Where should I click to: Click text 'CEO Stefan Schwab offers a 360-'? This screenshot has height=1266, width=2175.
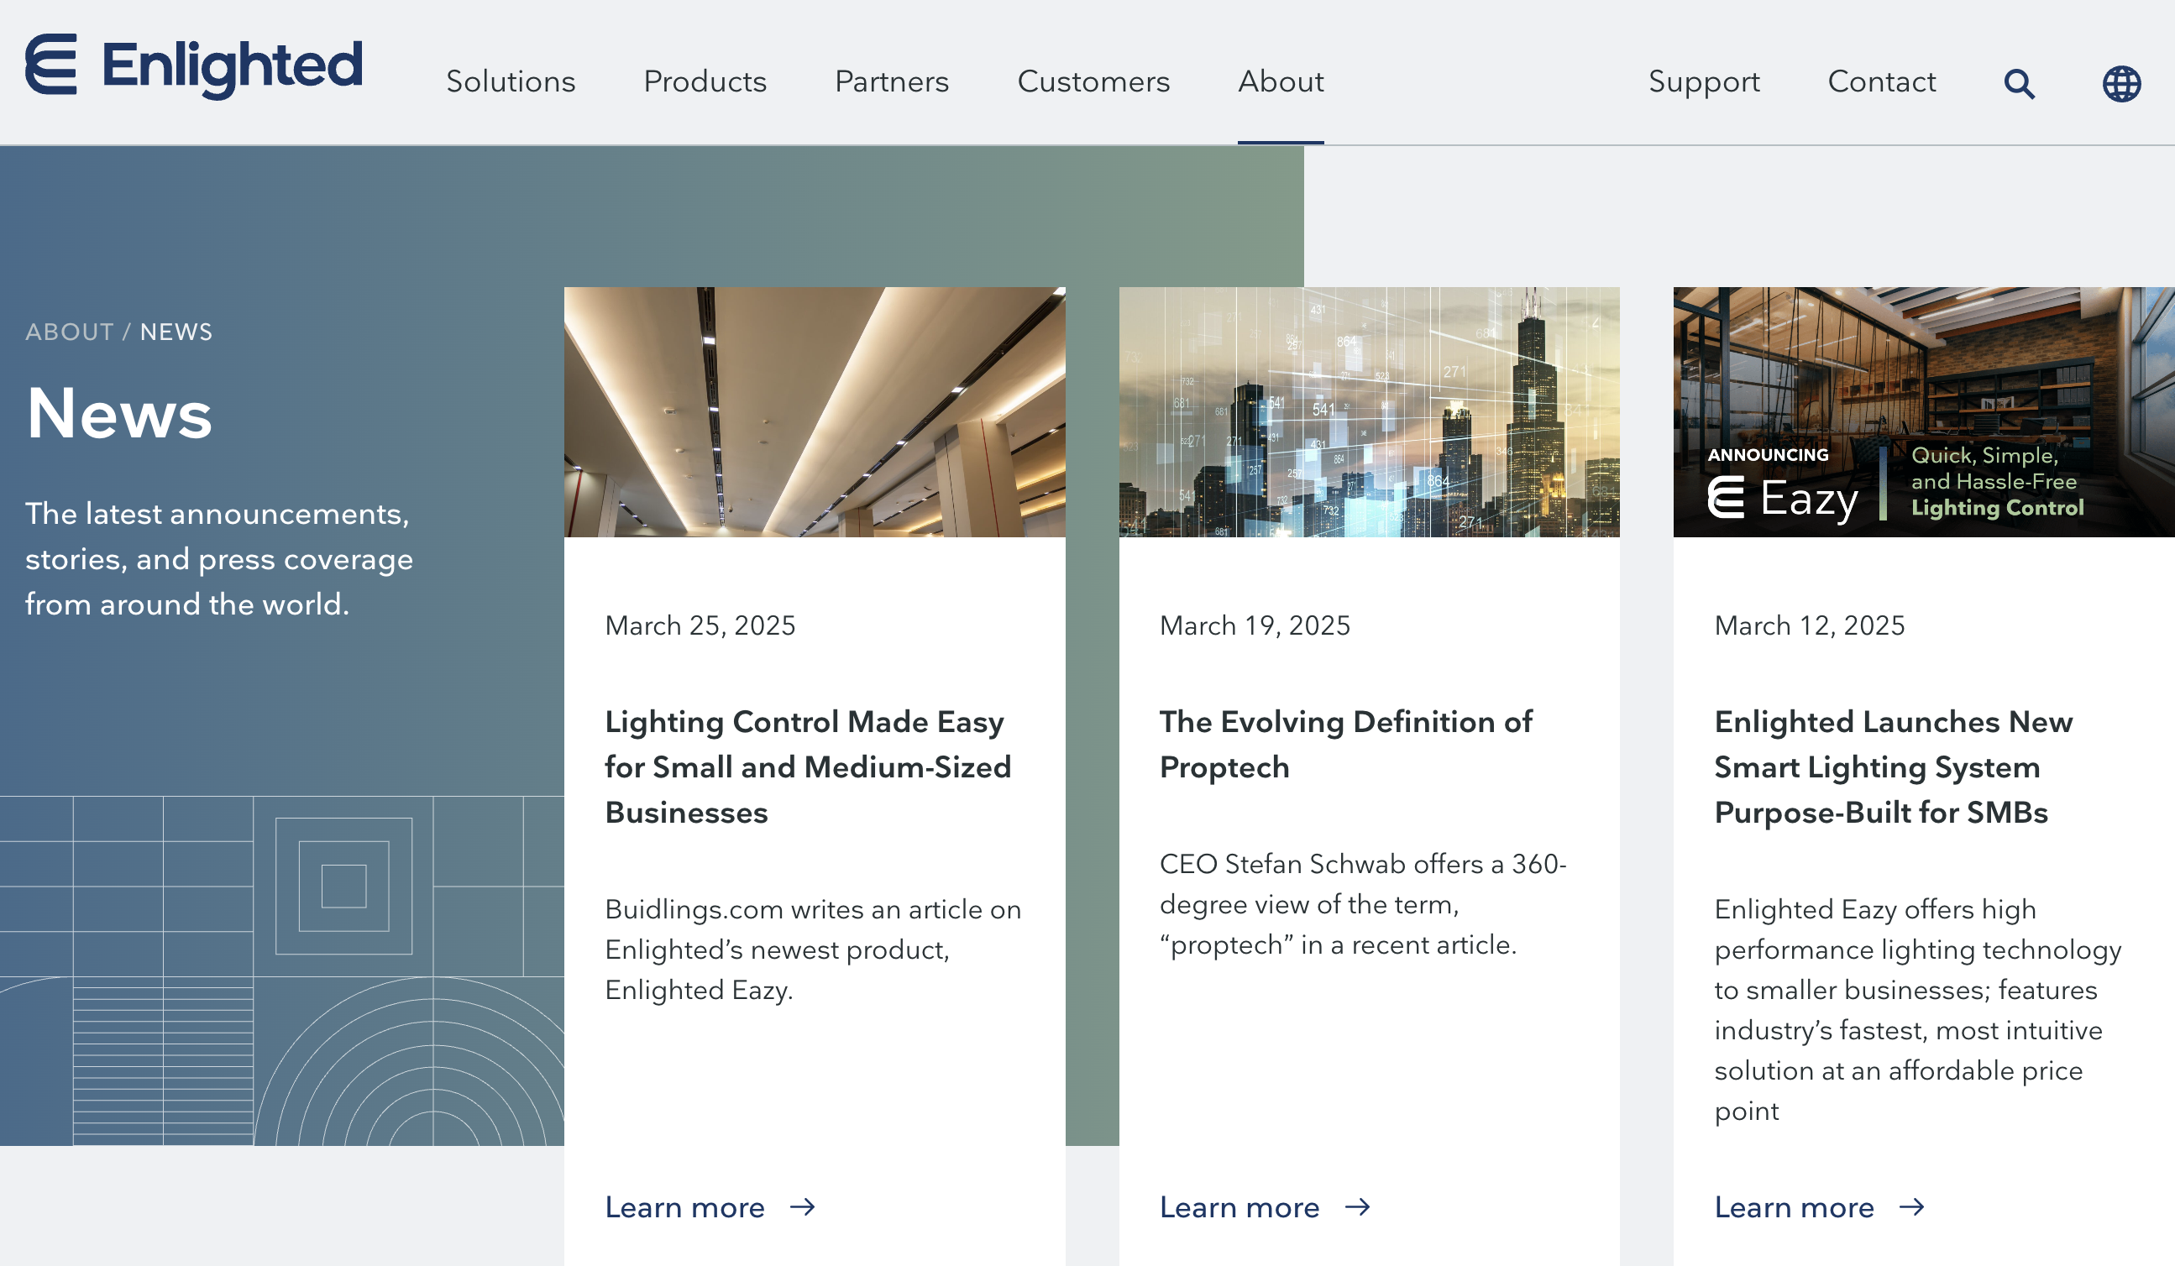[x=1363, y=863]
